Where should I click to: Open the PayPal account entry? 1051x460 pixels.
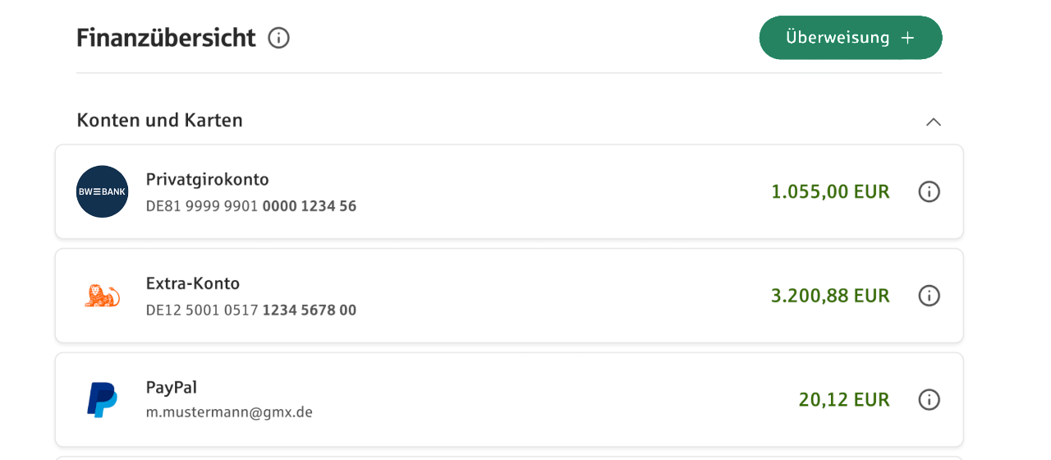coord(172,387)
